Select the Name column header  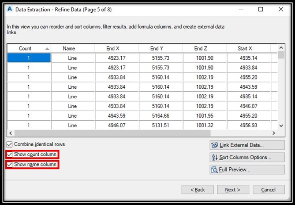click(73, 48)
